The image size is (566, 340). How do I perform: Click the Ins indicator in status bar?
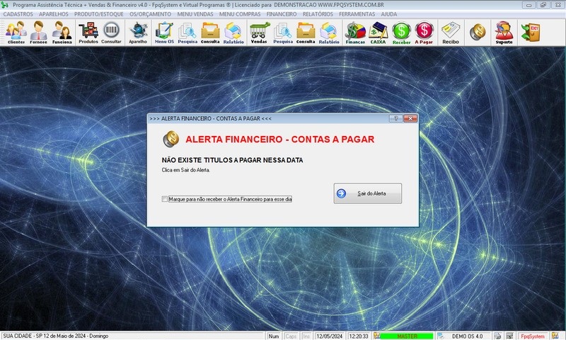pos(306,336)
